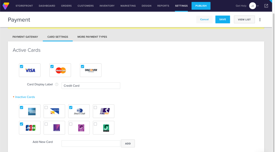Select the Card Settings tab
The height and width of the screenshot is (152, 275).
[58, 37]
